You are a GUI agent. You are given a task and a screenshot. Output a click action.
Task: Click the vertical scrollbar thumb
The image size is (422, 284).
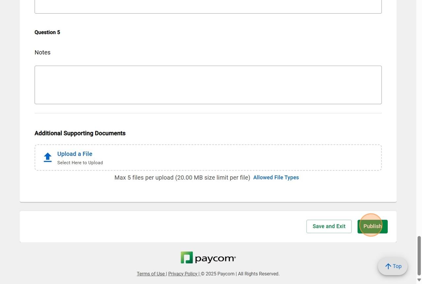419,255
